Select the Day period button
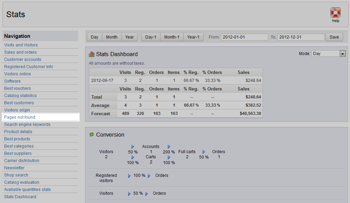Screen dimensions: 350x203 pyautogui.click(x=94, y=37)
